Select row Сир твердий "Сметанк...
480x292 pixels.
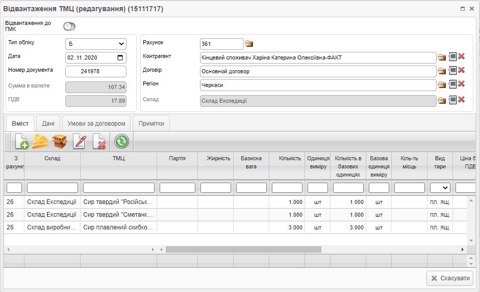click(235, 215)
